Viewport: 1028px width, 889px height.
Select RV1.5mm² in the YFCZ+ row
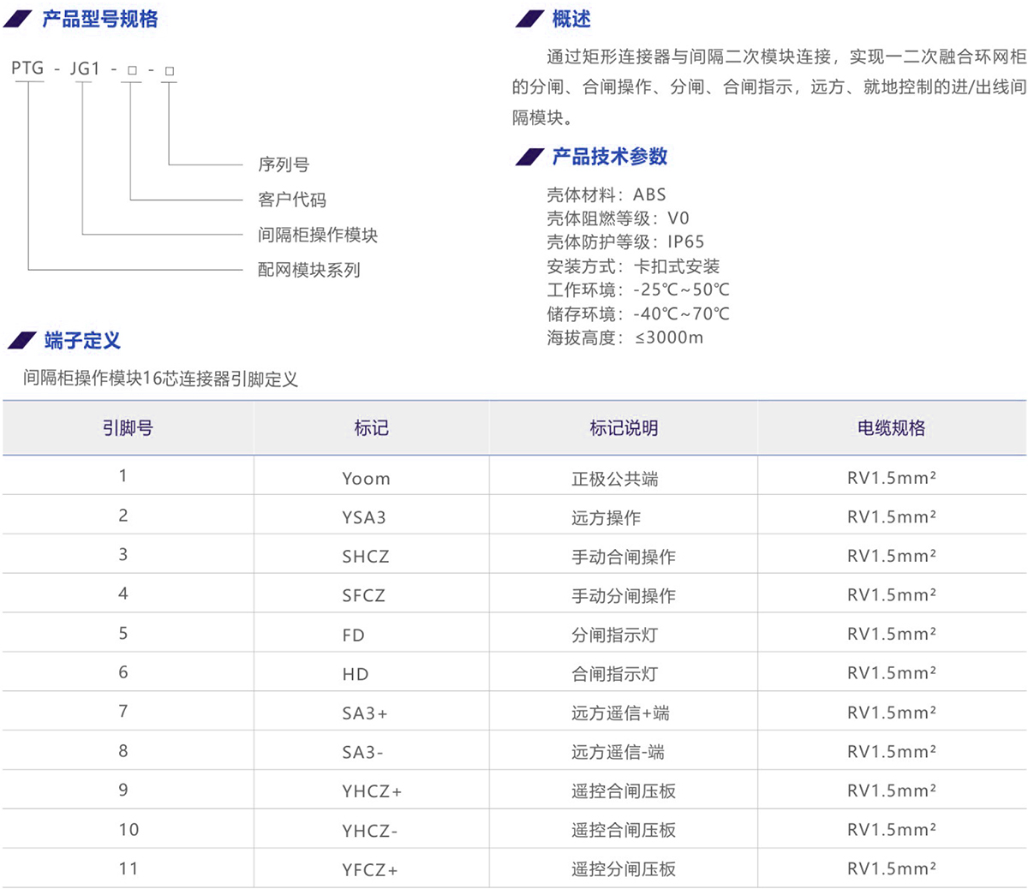[x=892, y=868]
